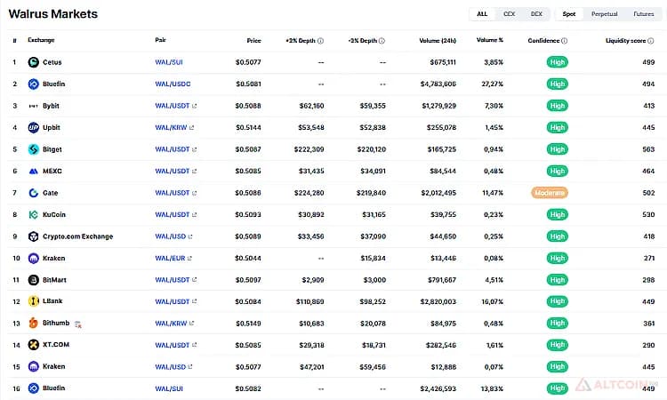Screen dimensions: 667x400
Task: Click the Walrus Markets heading
Action: point(53,14)
